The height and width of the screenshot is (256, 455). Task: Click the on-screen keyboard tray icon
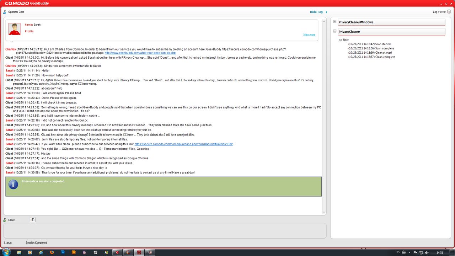404,252
